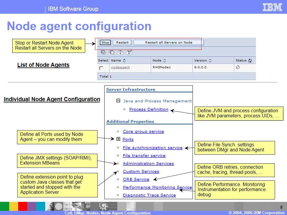
Task: Open Core group service link
Action: click(x=143, y=131)
